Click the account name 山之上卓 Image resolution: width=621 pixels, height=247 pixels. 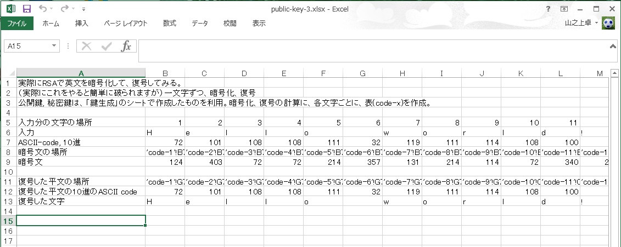click(x=578, y=24)
